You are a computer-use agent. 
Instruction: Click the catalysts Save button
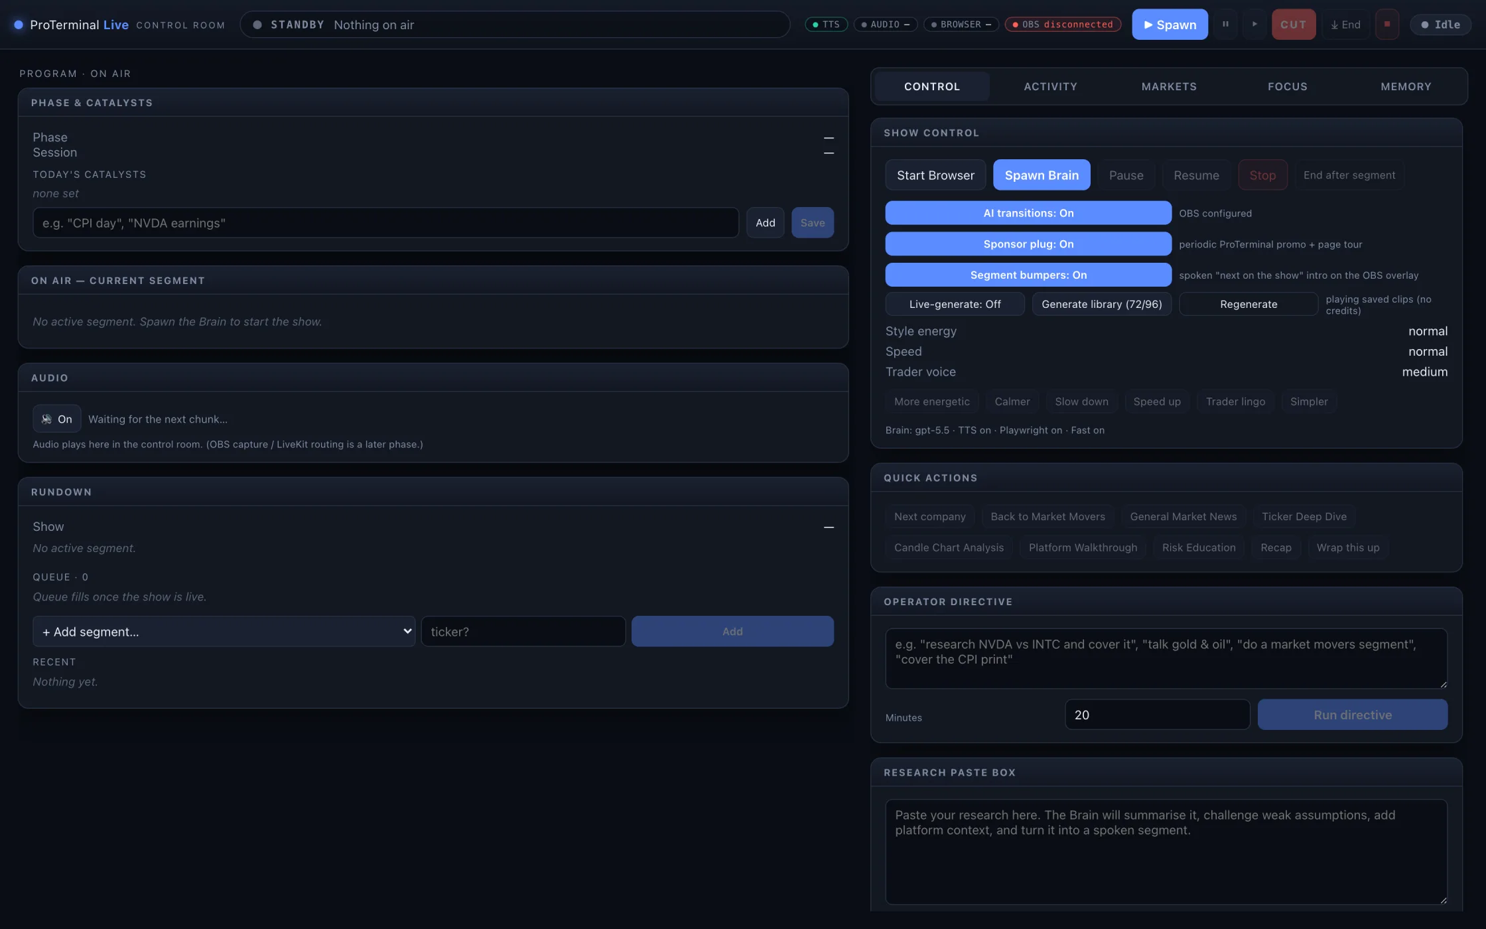[x=813, y=223]
